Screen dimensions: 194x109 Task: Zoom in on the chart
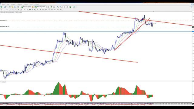(58, 7)
